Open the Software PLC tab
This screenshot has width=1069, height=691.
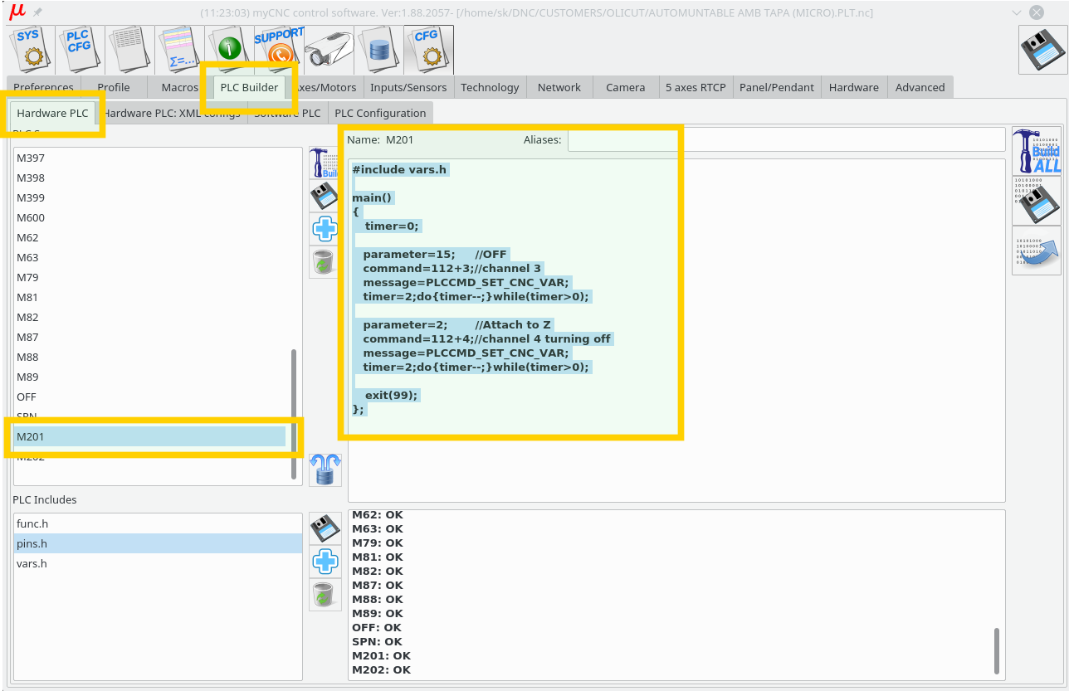287,114
